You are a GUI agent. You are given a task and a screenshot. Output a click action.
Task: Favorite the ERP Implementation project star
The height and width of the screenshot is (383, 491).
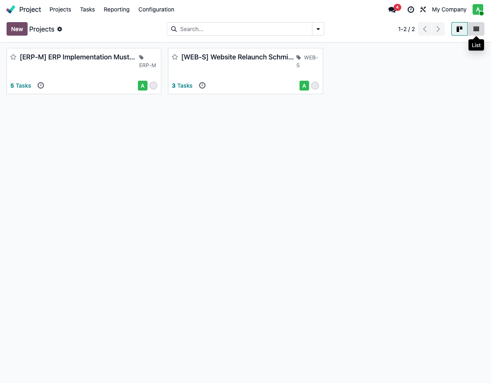13,57
